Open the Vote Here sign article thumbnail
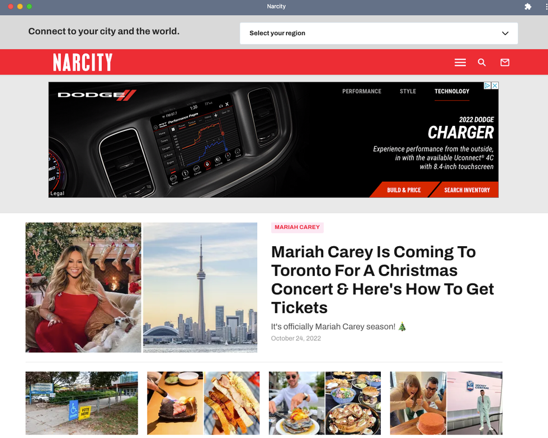This screenshot has height=438, width=548. [x=82, y=403]
